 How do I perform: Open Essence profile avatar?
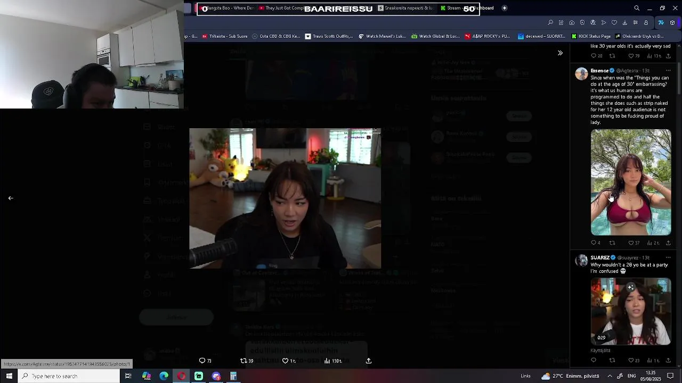pyautogui.click(x=581, y=73)
